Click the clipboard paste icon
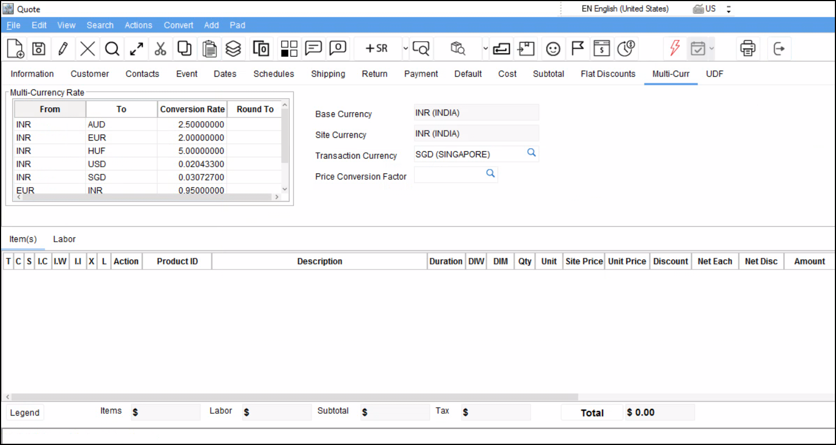836x445 pixels. 209,49
